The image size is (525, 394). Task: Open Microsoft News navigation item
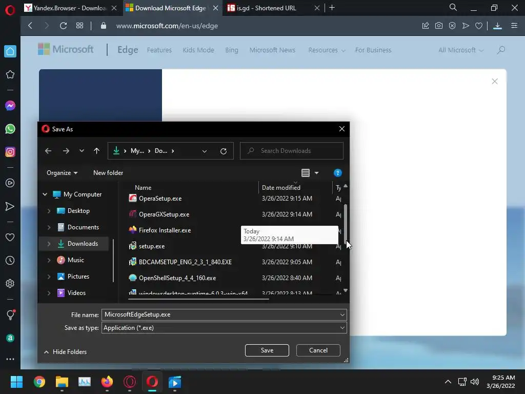pos(272,50)
